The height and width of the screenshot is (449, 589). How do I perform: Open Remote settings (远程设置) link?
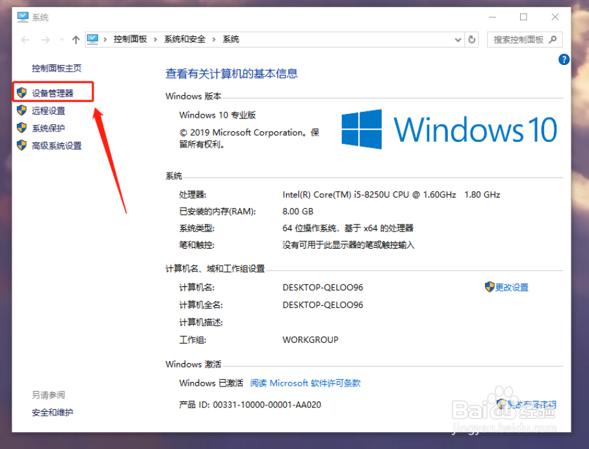[x=49, y=111]
